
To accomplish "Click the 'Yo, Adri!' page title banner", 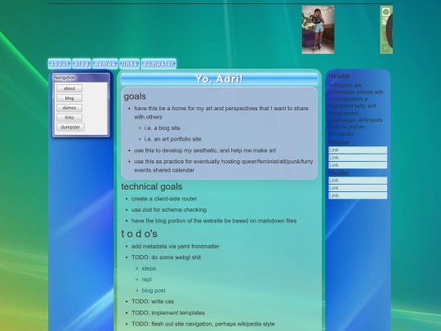I will click(x=220, y=79).
